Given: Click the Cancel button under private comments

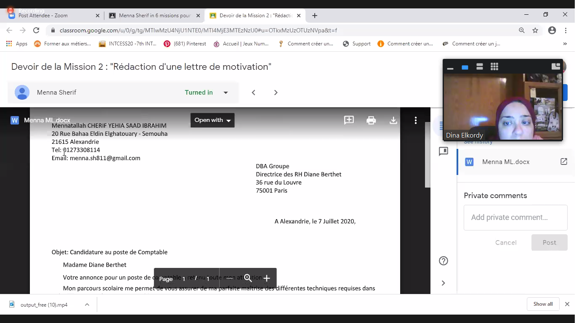Looking at the screenshot, I should pos(506,243).
